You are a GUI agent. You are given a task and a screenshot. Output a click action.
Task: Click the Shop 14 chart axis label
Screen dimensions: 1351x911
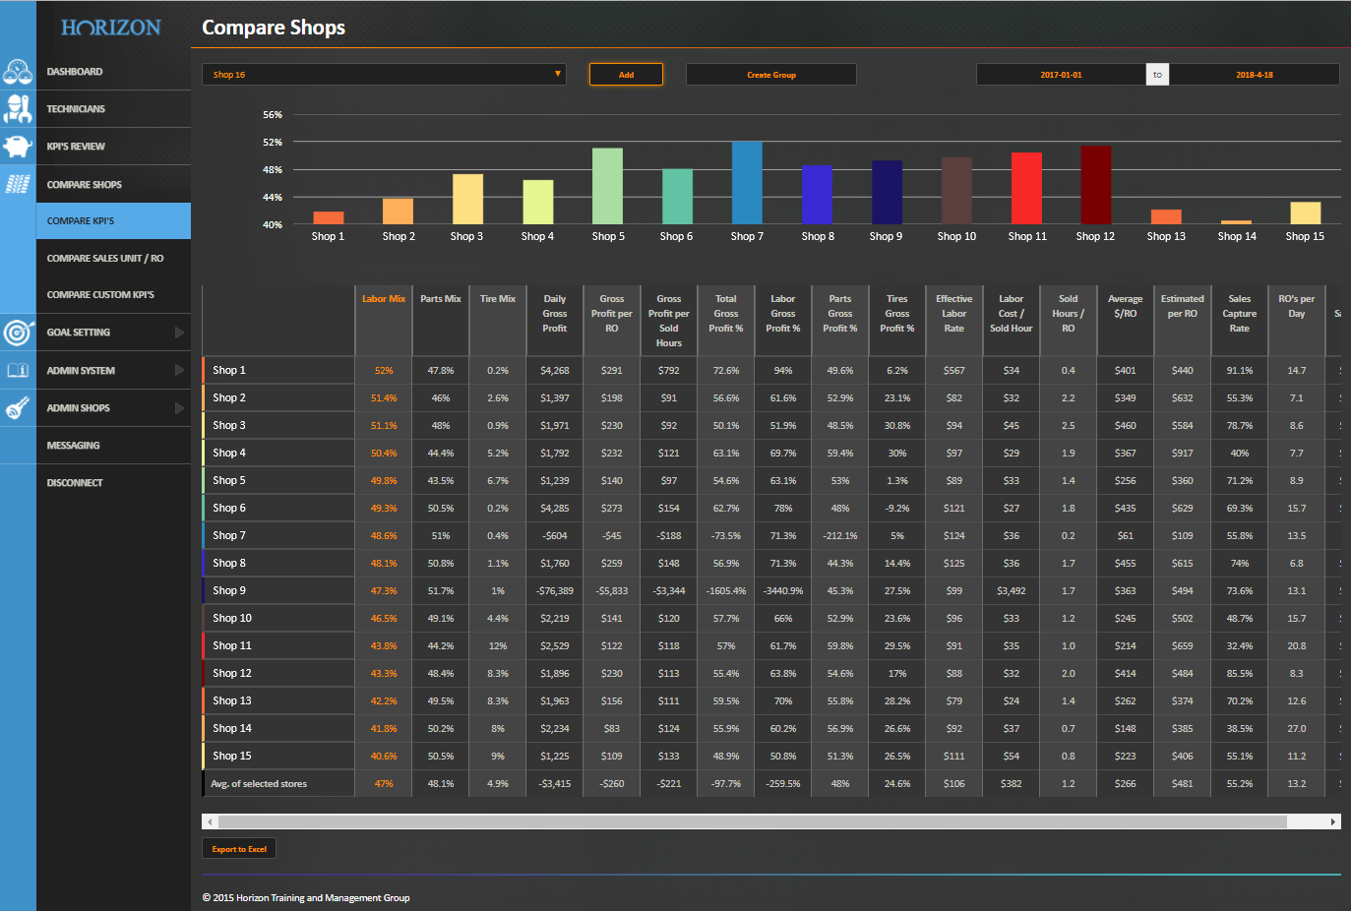1237,236
